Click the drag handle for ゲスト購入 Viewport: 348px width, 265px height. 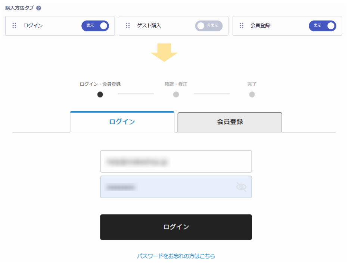click(128, 26)
